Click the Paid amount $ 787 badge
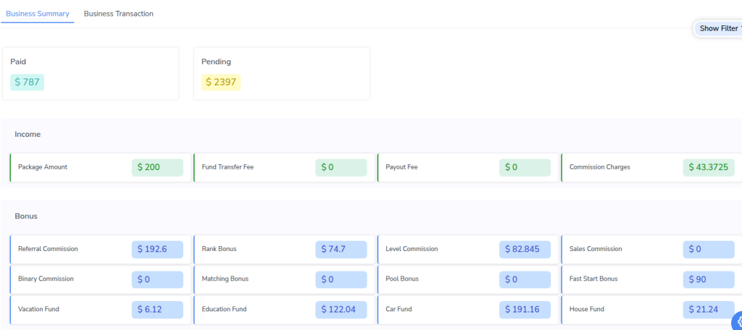The image size is (742, 330). pos(28,82)
